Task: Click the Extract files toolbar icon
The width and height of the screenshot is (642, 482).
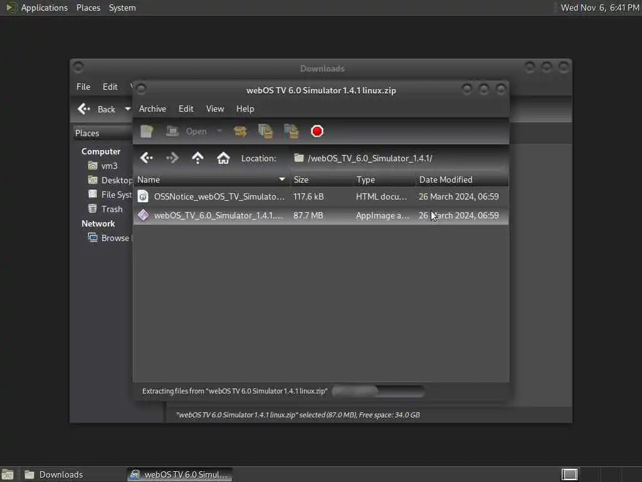Action: pos(240,132)
